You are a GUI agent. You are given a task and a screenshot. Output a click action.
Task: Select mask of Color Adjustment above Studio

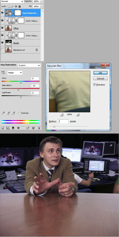21,35
